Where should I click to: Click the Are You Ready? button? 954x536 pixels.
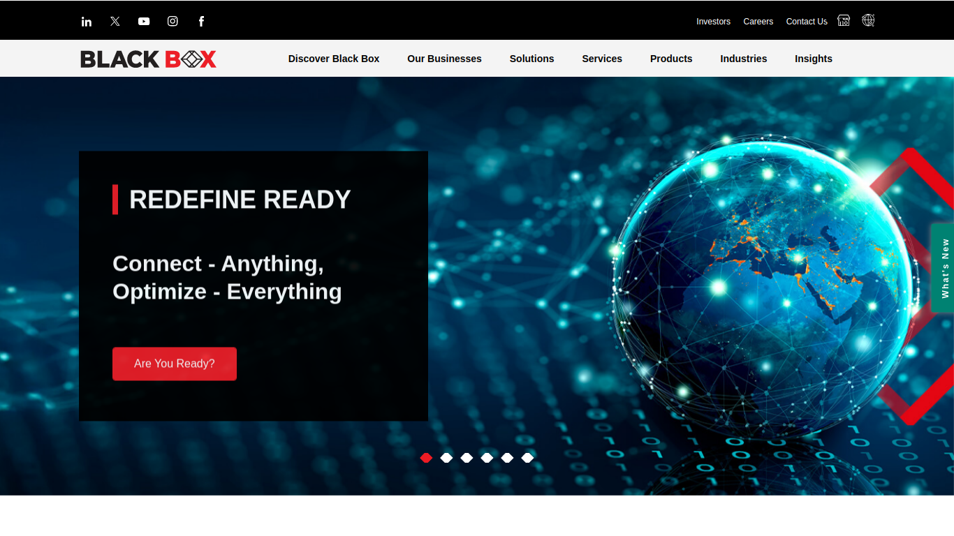coord(175,364)
